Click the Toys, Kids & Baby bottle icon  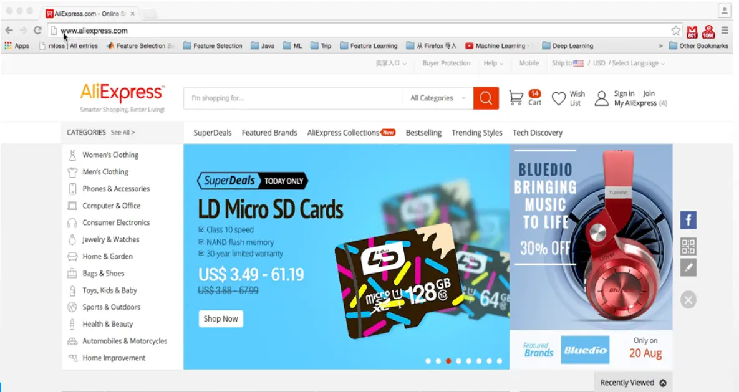tap(72, 290)
